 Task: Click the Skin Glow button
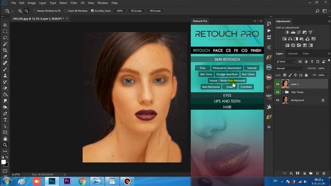point(248,74)
